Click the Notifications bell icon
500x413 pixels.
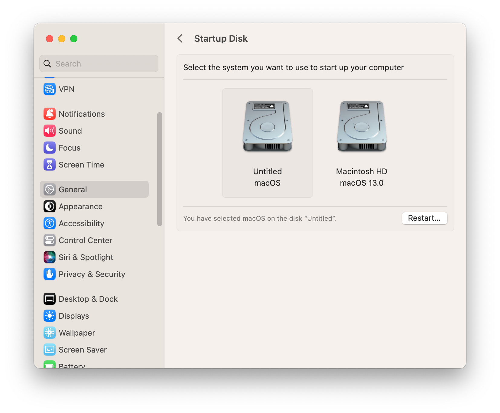coord(50,114)
